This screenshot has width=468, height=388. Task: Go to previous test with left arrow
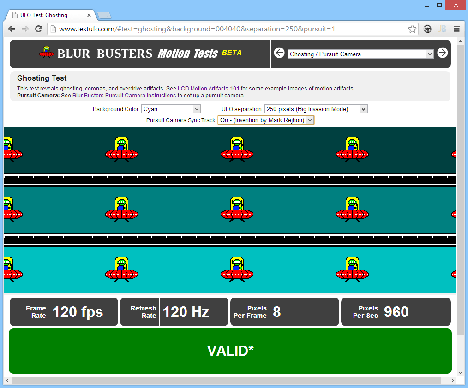tap(279, 53)
